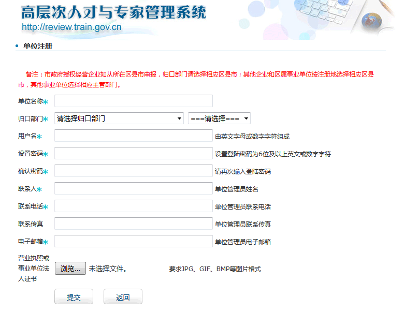Click the red 备注 notice text

tap(196, 80)
